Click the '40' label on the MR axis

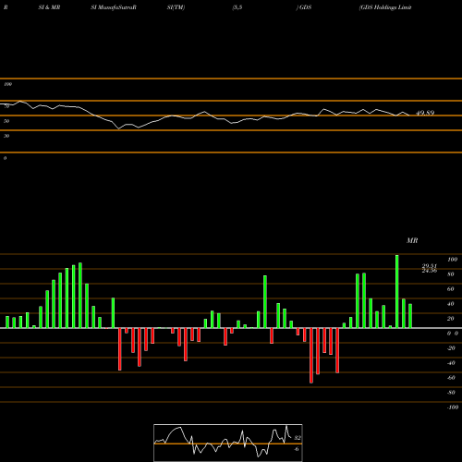coord(451,304)
